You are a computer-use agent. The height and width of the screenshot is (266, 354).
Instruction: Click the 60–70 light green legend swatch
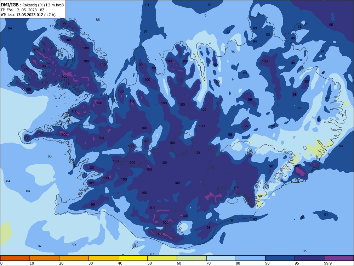click(x=192, y=258)
